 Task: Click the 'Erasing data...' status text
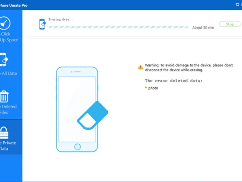coord(61,19)
